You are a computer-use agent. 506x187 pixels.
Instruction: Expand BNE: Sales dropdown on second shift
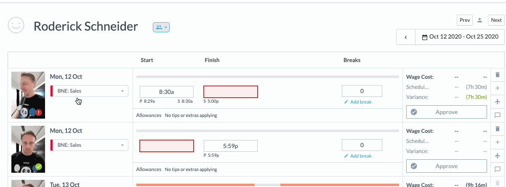pos(90,145)
